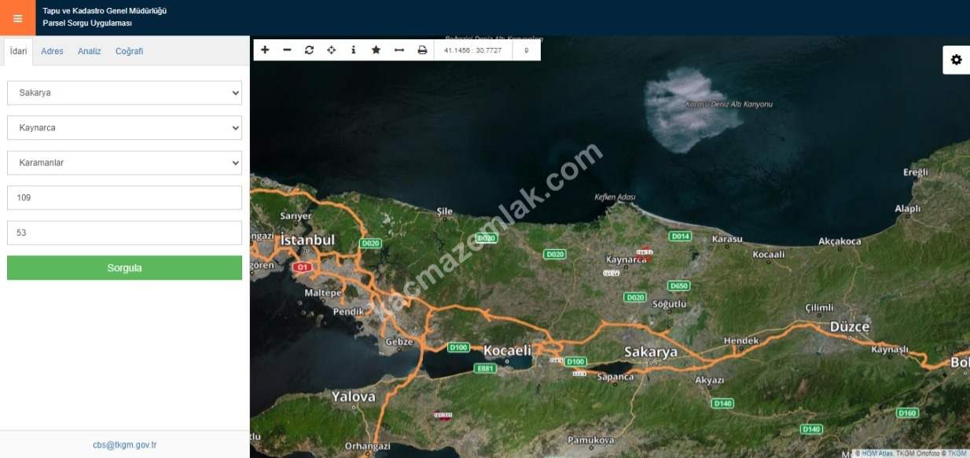Activate the crosshair locate tool
The width and height of the screenshot is (970, 458).
click(x=331, y=50)
